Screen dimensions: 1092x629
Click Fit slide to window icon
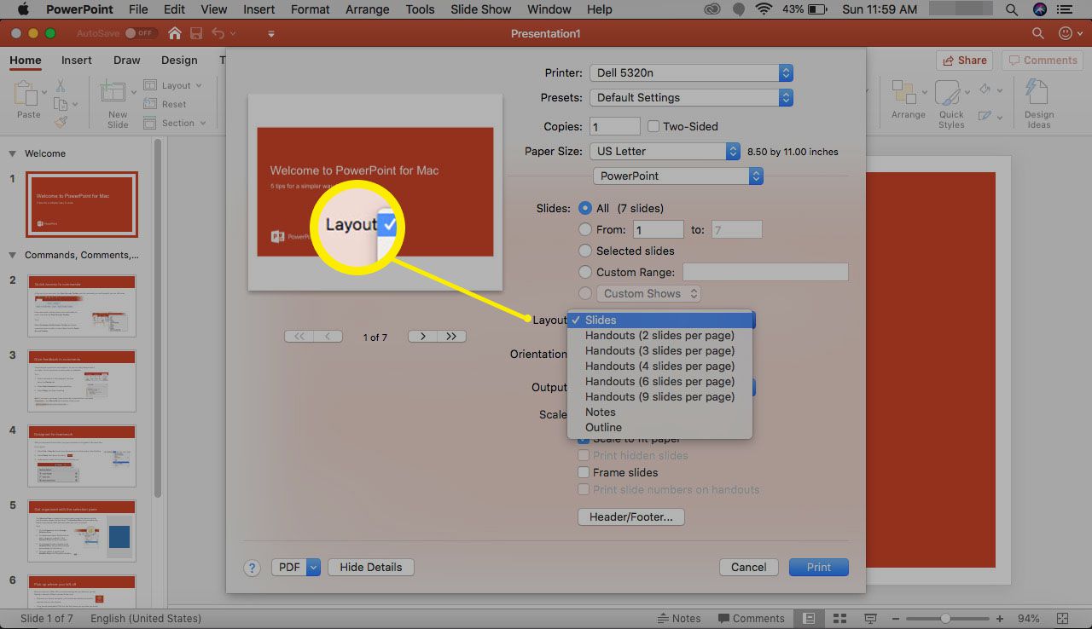[x=1063, y=618]
